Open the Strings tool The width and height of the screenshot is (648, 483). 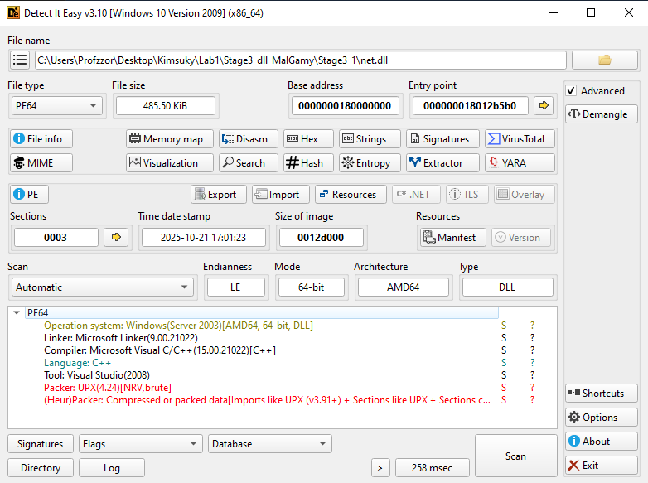point(370,139)
